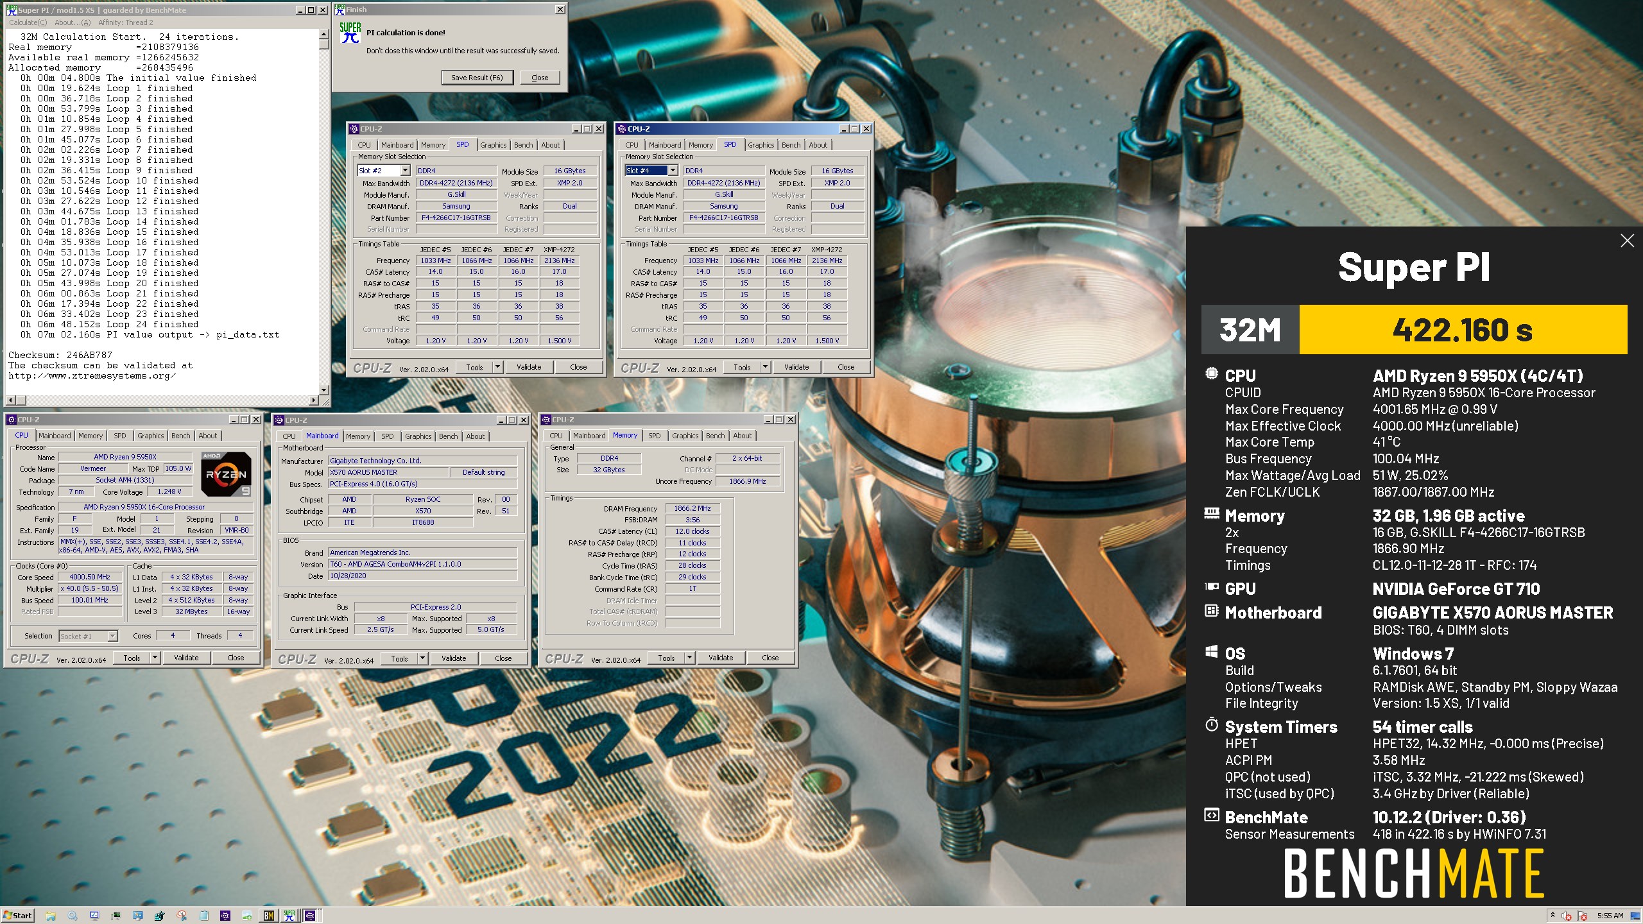The height and width of the screenshot is (924, 1643).
Task: Open About menu in Super PI
Action: point(73,22)
